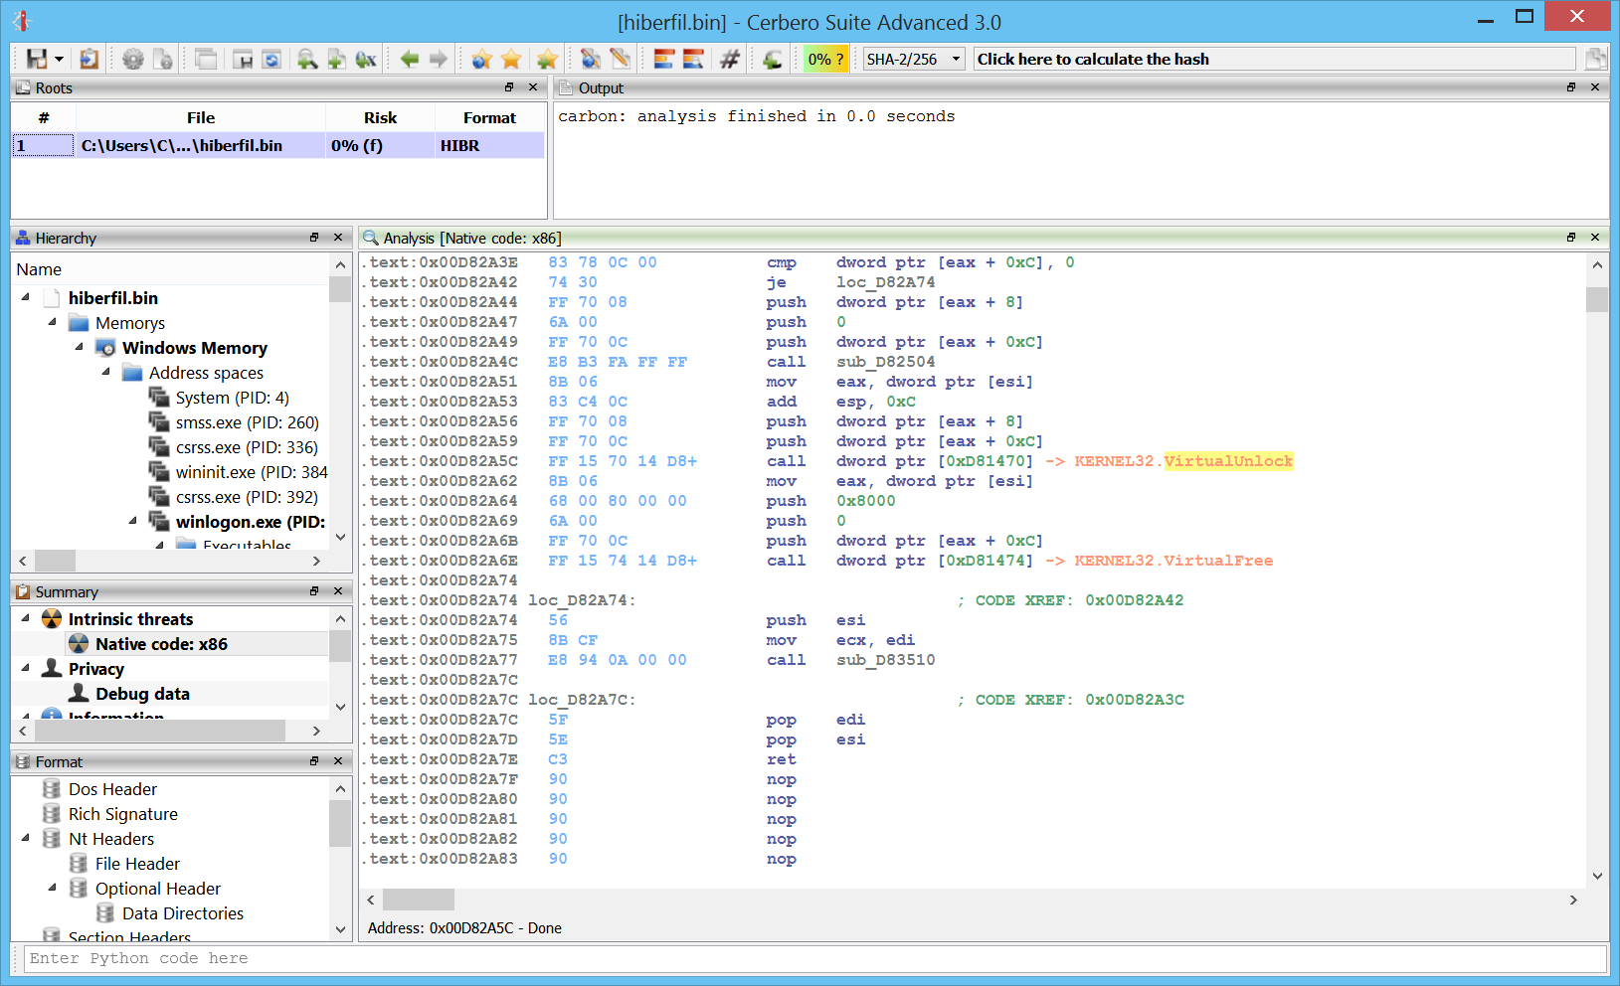
Task: Collapse Intrinsic threats in Summary
Action: (x=26, y=618)
